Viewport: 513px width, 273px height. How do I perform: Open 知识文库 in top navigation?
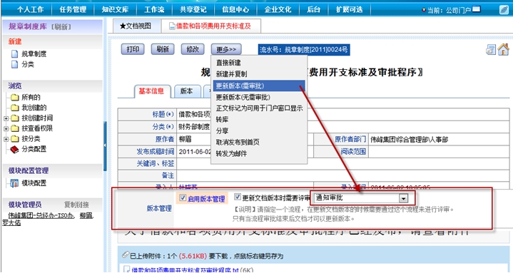(x=115, y=9)
